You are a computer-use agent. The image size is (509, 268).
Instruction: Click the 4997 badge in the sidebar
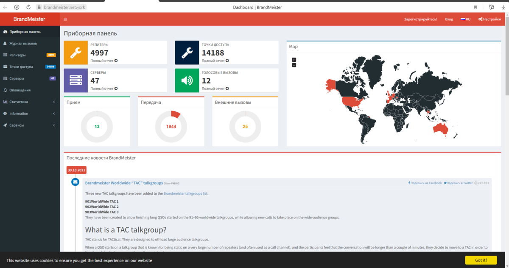click(x=51, y=55)
